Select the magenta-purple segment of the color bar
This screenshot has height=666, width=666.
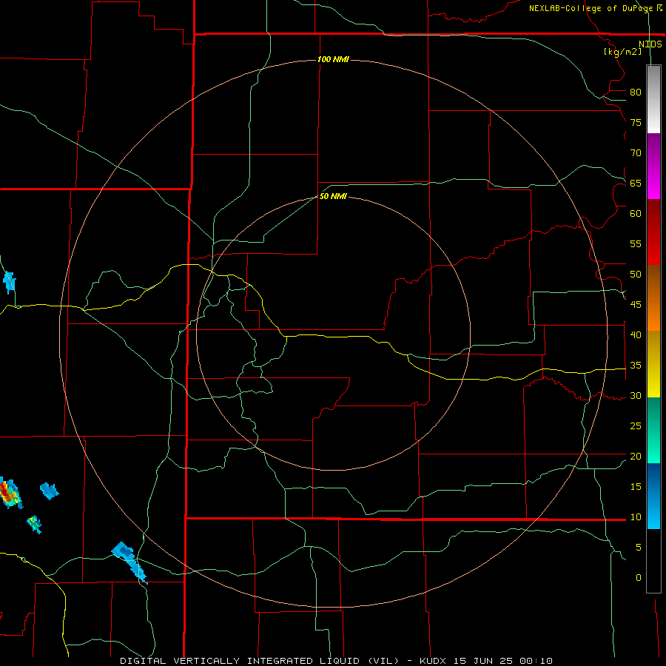[653, 166]
